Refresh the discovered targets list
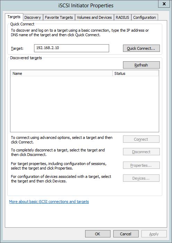Viewport: 172px width, 243px height. click(141, 65)
